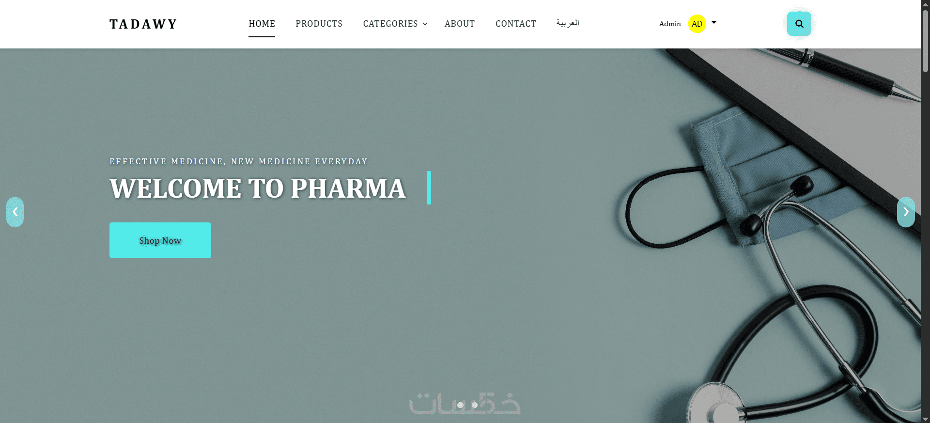Image resolution: width=930 pixels, height=423 pixels.
Task: Expand the Categories menu chevron
Action: point(425,24)
